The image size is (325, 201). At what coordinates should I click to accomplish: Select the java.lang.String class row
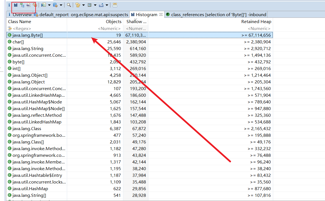point(28,49)
